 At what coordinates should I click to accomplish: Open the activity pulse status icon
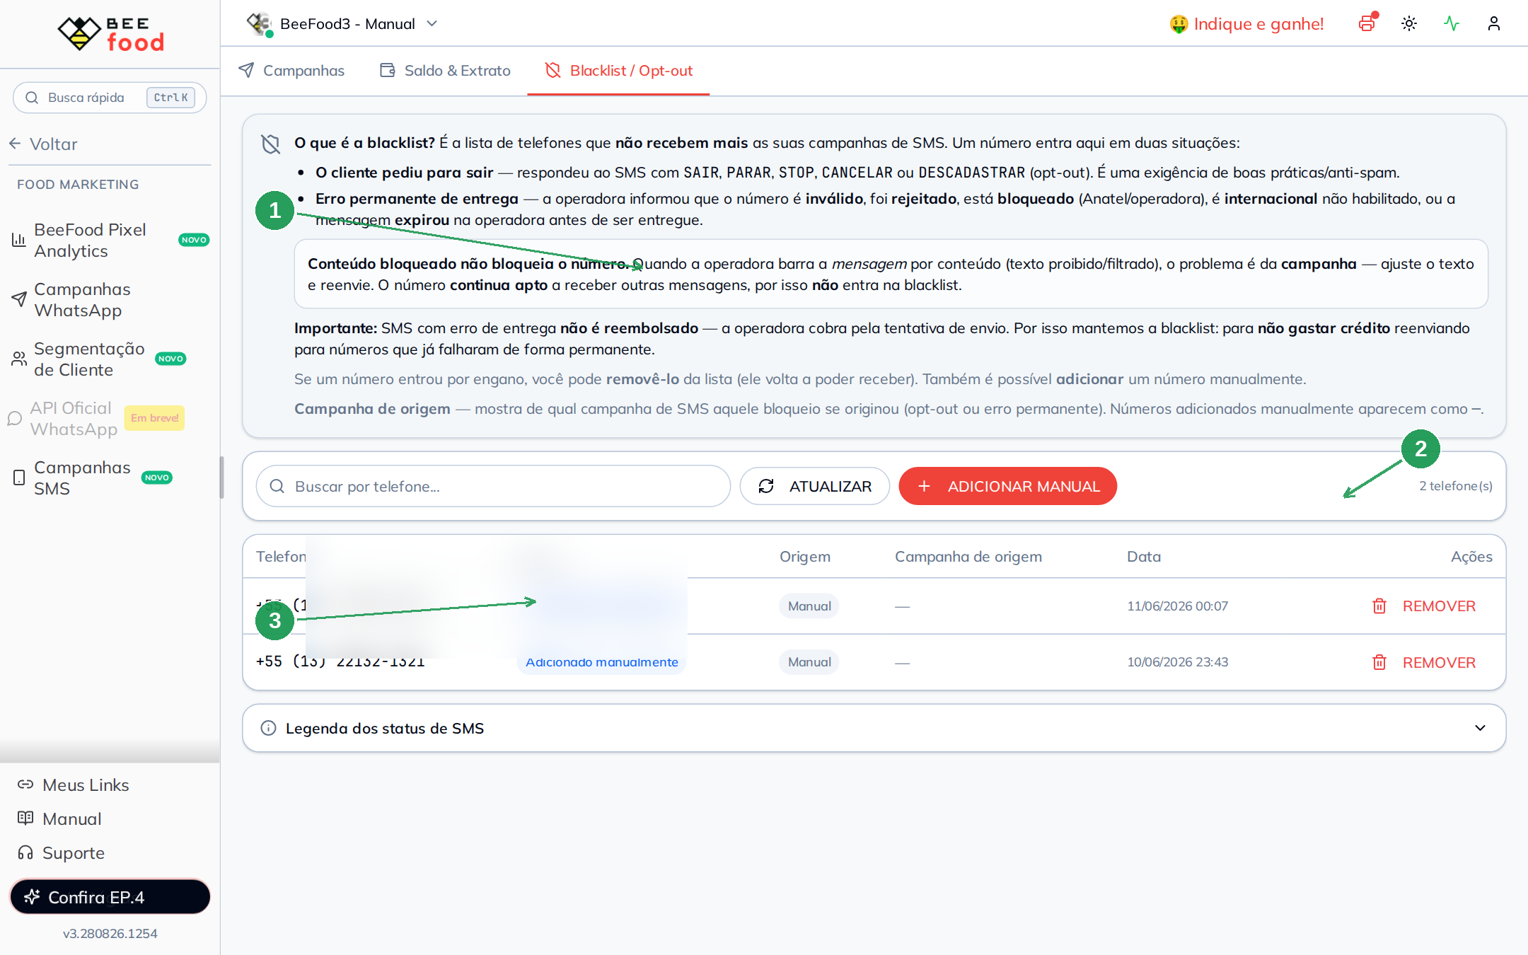coord(1452,24)
